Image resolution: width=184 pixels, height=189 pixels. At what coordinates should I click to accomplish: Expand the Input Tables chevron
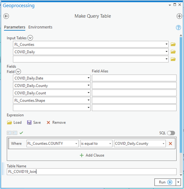[30, 38]
